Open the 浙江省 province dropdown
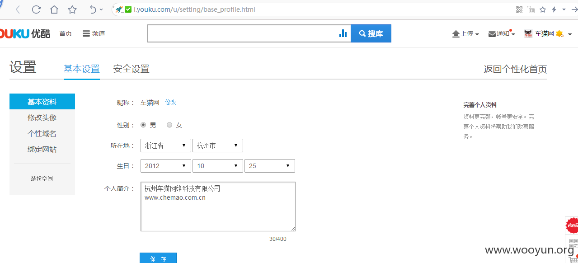The width and height of the screenshot is (578, 263). (166, 146)
